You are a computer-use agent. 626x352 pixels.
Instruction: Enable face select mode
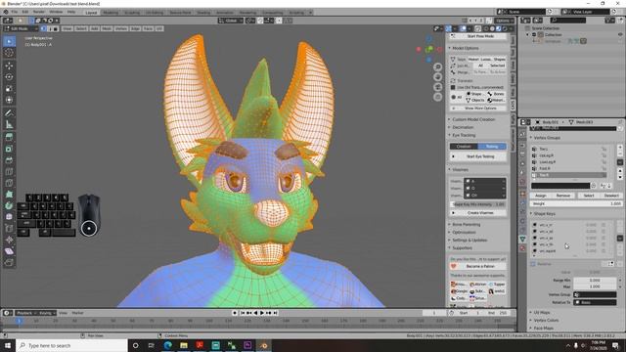pyautogui.click(x=55, y=28)
